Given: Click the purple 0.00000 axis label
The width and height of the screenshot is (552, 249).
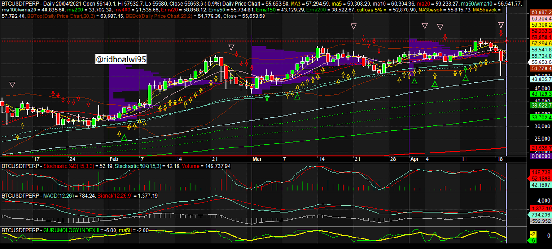Looking at the screenshot, I should pyautogui.click(x=541, y=157).
